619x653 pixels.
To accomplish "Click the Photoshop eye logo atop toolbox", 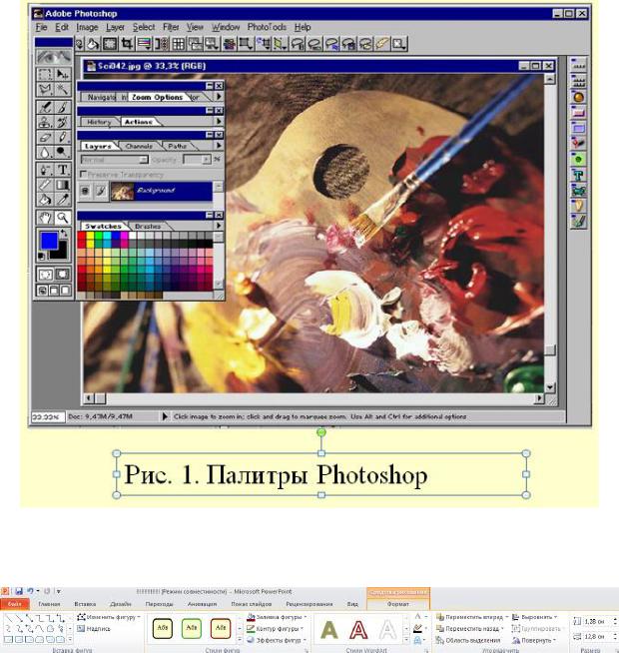I will (53, 57).
